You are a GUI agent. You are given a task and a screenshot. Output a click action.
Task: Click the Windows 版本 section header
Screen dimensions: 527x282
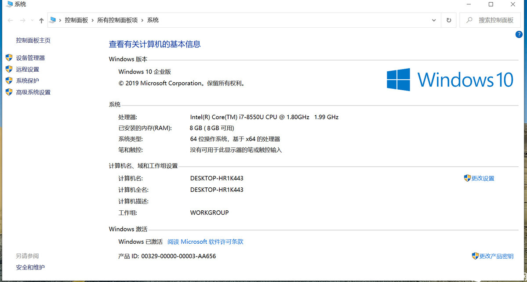coord(128,59)
